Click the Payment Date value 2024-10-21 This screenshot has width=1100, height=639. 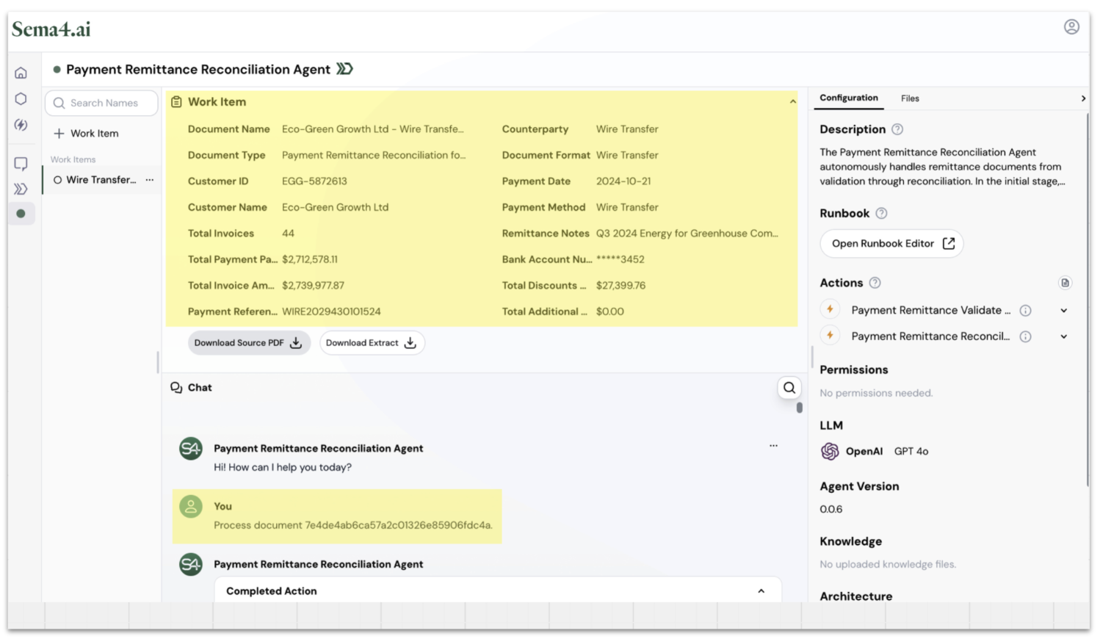coord(623,181)
